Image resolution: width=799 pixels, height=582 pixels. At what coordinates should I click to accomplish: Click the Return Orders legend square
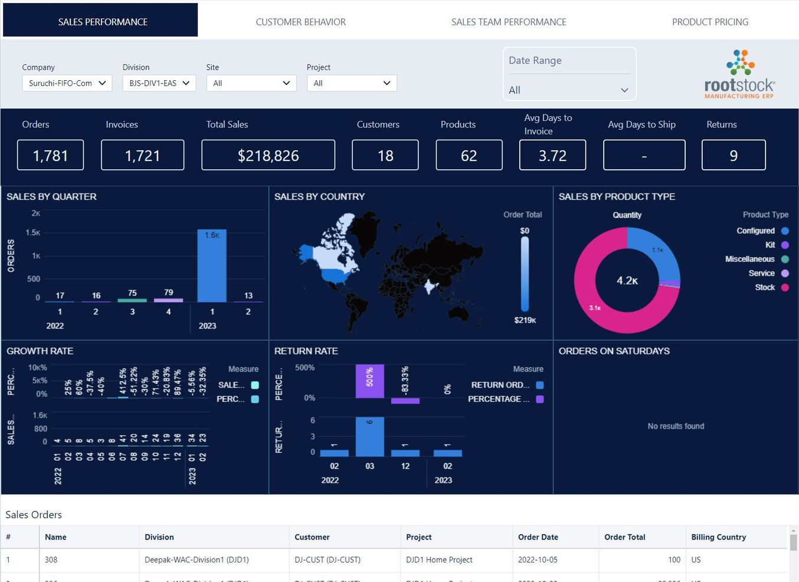tap(539, 385)
